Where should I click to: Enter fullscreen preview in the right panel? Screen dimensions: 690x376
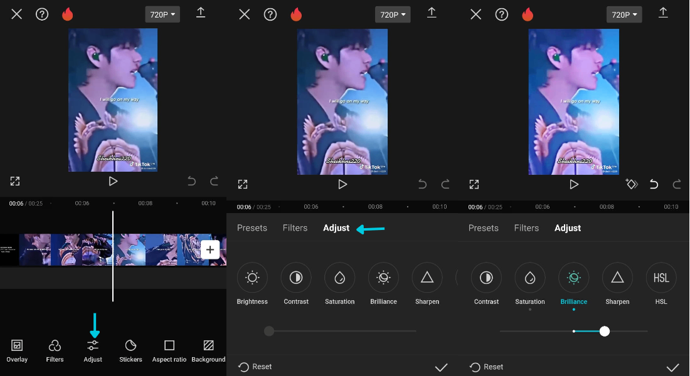coord(474,184)
